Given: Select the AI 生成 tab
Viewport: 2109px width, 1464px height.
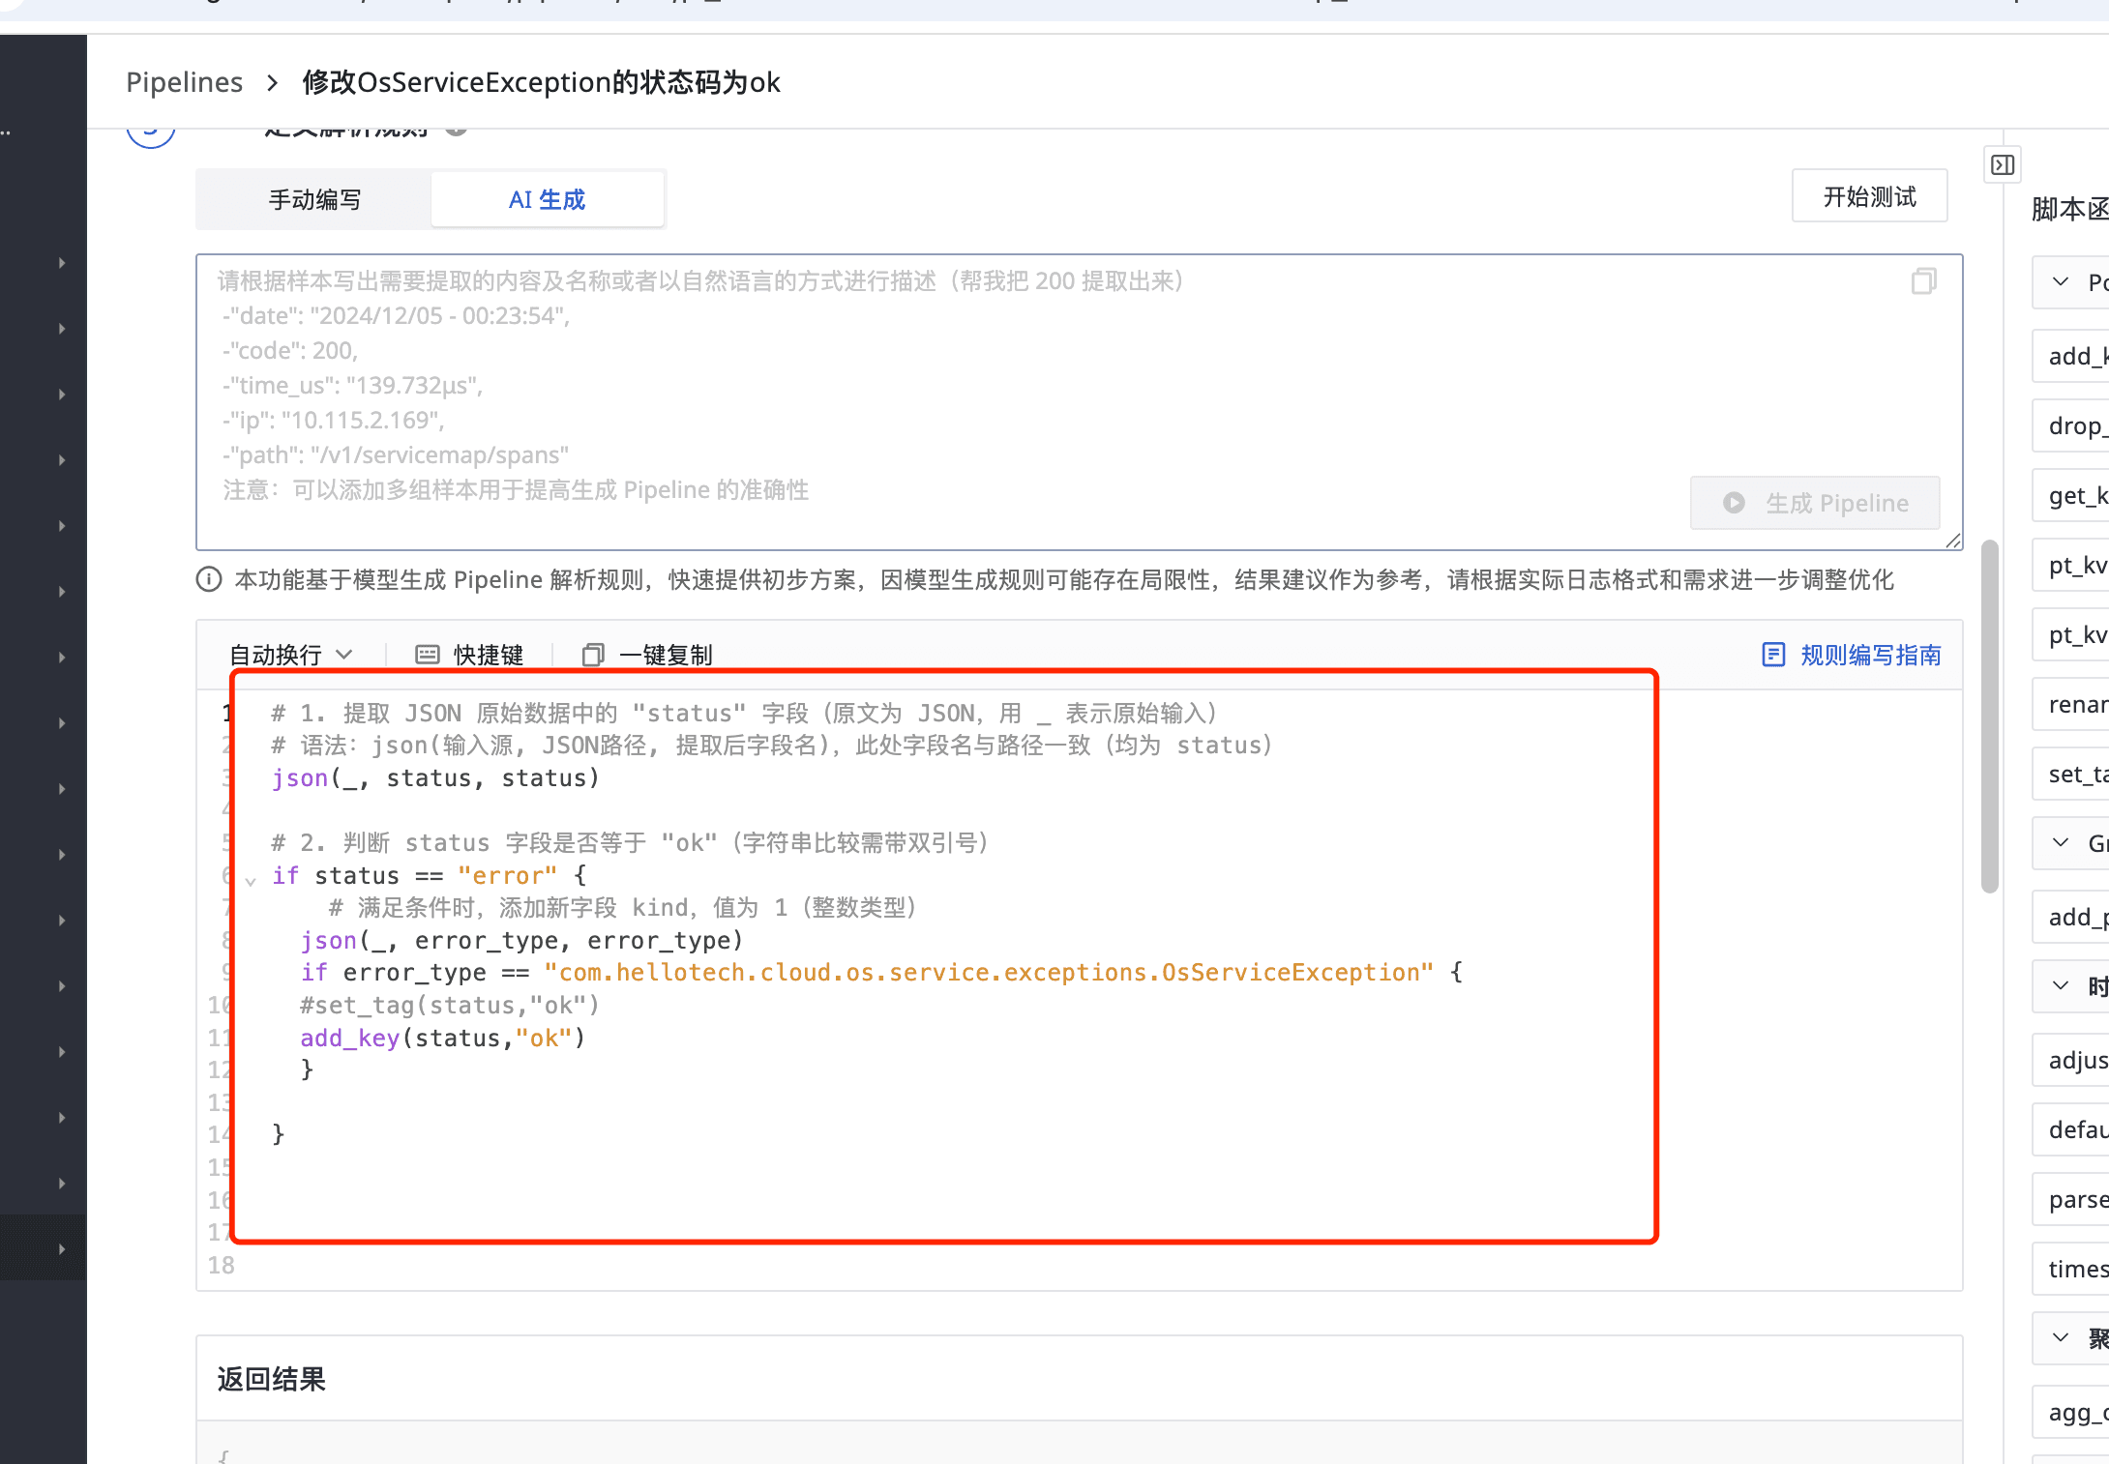Looking at the screenshot, I should pos(547,199).
